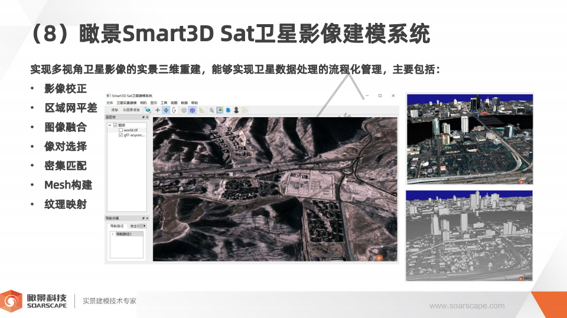The height and width of the screenshot is (318, 567).
Task: Toggle the 图层 root layer checkbox
Action: pos(115,125)
